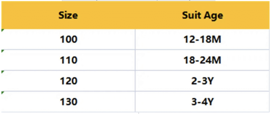Click the green triangle indicator in the 130 row
This screenshot has height=114, width=271.
(2, 92)
